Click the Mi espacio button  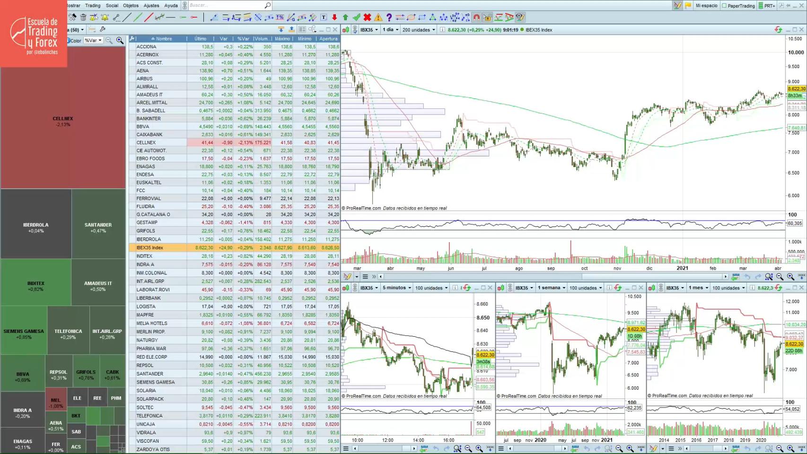tap(706, 6)
